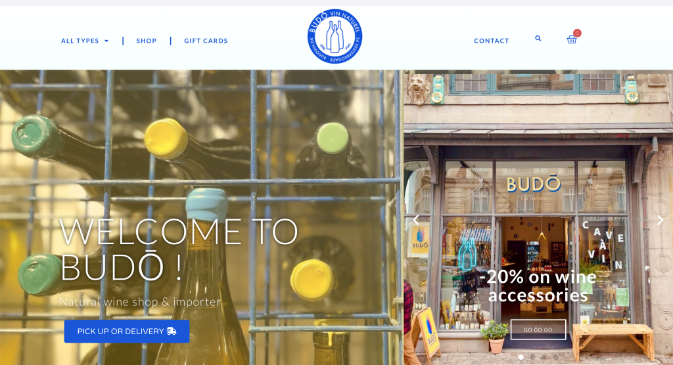Click the GO GO GO button
673x365 pixels.
point(538,330)
